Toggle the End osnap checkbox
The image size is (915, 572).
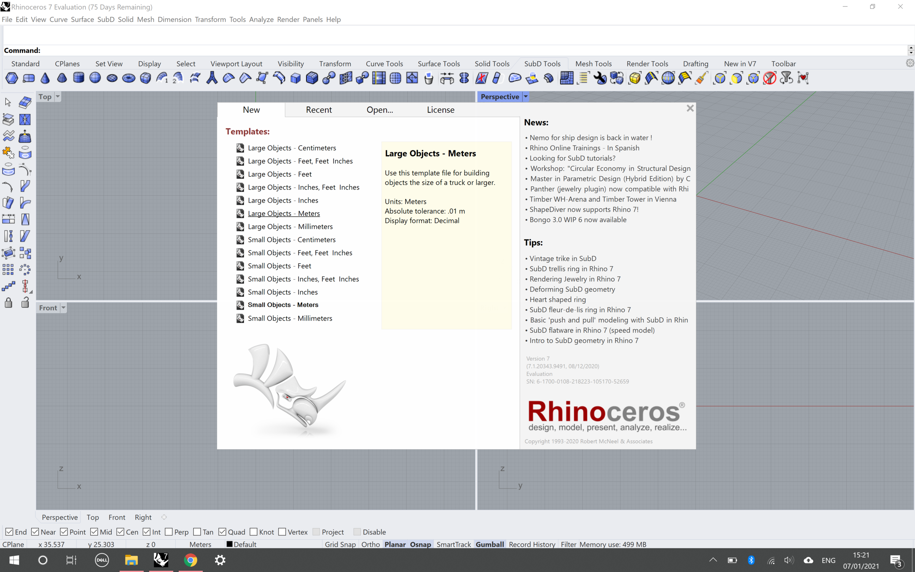click(10, 532)
